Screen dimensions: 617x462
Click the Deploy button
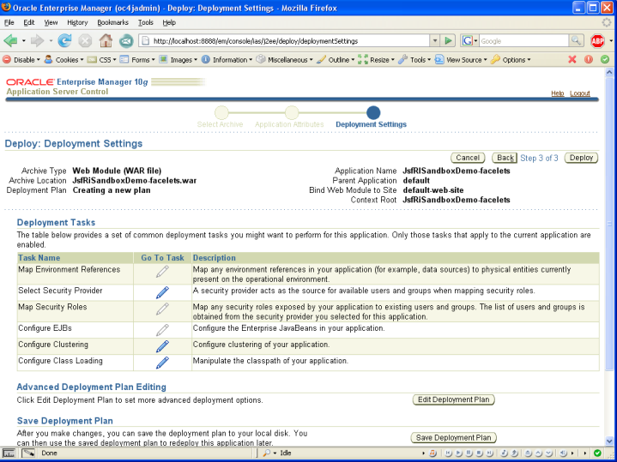pyautogui.click(x=581, y=158)
